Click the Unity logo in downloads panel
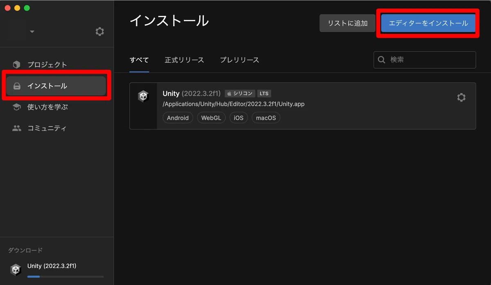 click(16, 269)
